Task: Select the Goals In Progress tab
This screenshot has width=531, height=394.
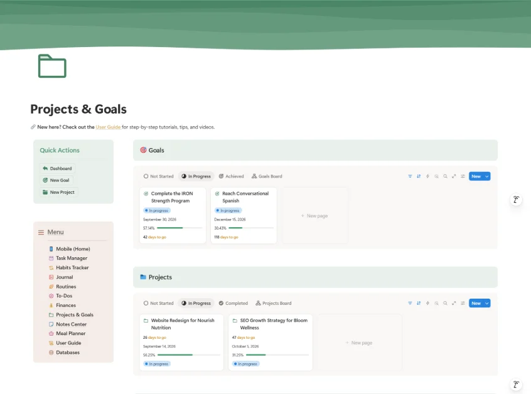Action: (196, 176)
